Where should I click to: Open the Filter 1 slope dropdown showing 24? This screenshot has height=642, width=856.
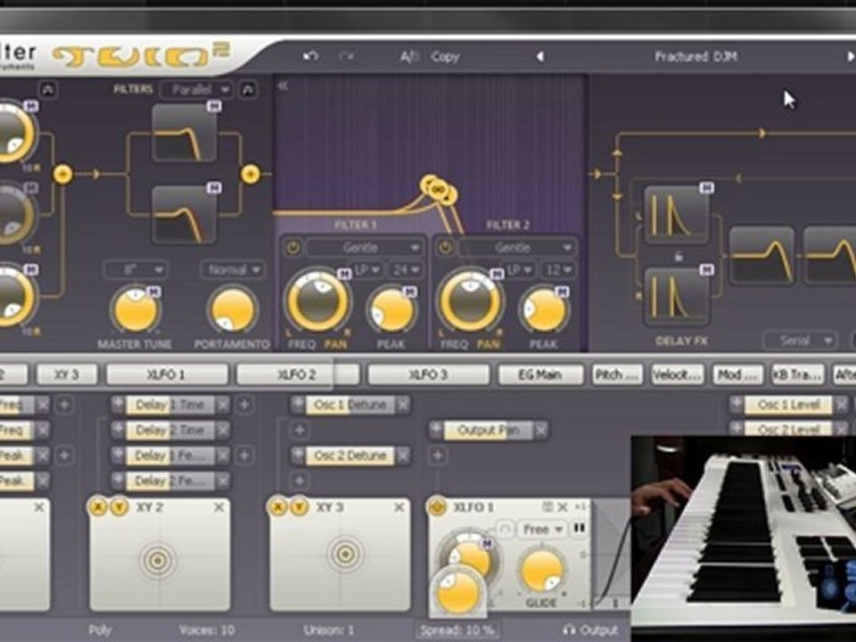point(406,269)
